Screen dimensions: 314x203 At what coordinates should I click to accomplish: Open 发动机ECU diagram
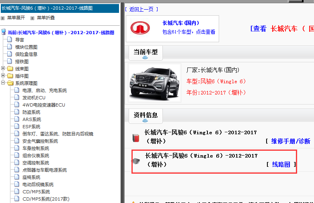[x=34, y=98]
